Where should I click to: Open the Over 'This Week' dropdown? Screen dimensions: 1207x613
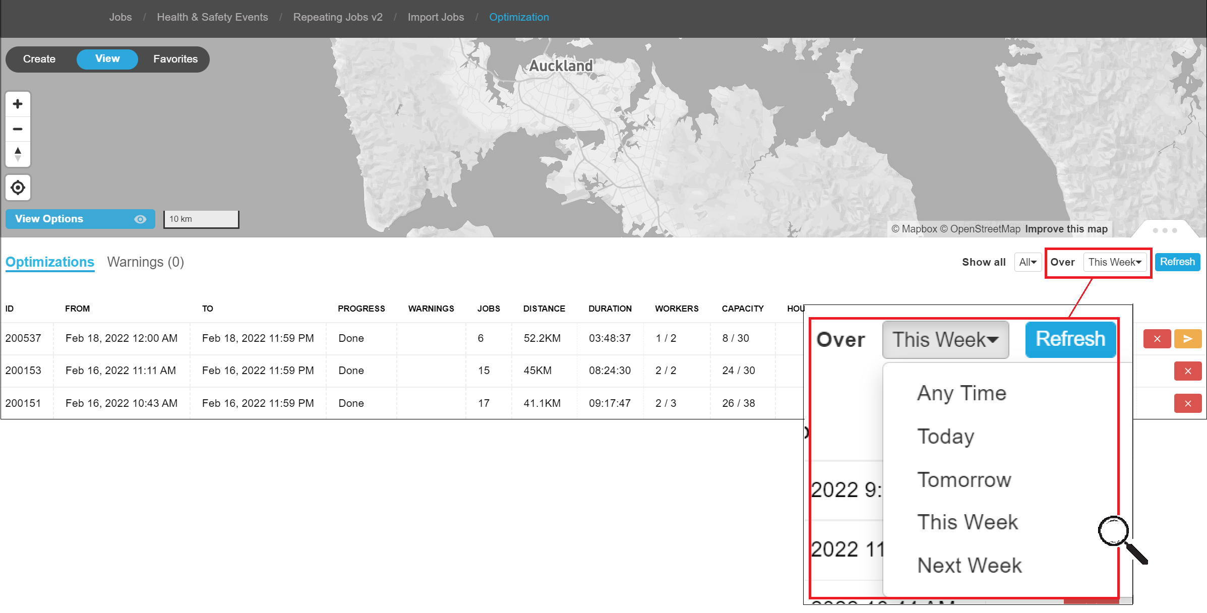click(x=1115, y=262)
